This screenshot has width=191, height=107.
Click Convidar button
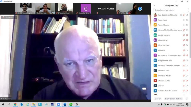click(158, 99)
